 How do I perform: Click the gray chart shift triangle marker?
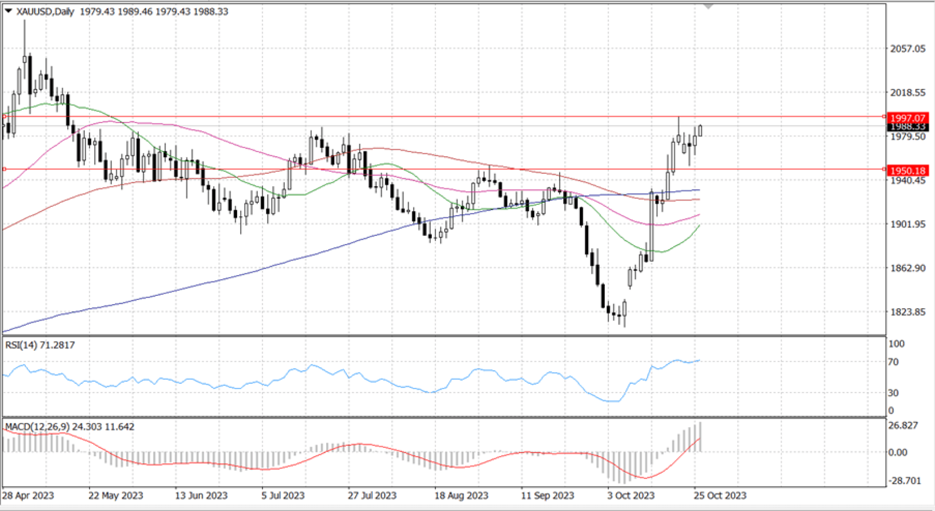pos(708,6)
